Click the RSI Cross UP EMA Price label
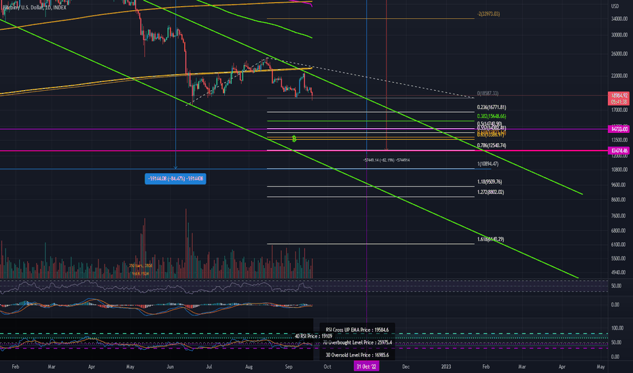 (x=357, y=330)
